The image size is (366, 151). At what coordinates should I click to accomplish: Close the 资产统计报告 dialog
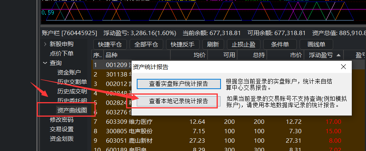[343, 67]
